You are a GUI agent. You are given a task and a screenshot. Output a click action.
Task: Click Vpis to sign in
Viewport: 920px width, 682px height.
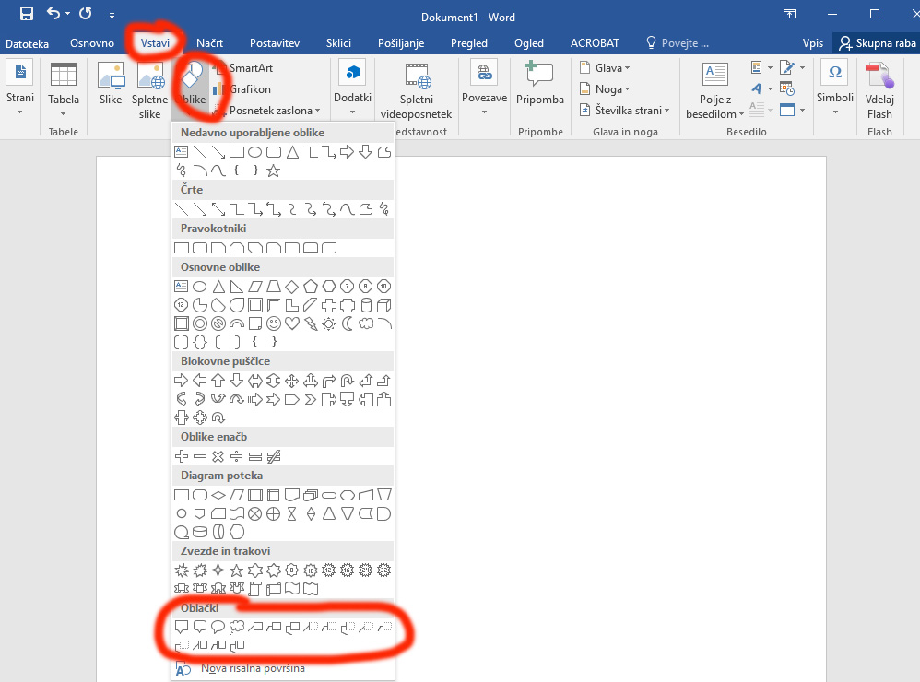click(x=813, y=42)
